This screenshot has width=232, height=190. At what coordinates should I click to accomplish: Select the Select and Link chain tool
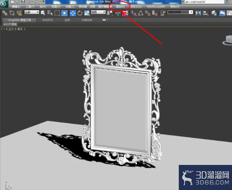tap(5, 13)
